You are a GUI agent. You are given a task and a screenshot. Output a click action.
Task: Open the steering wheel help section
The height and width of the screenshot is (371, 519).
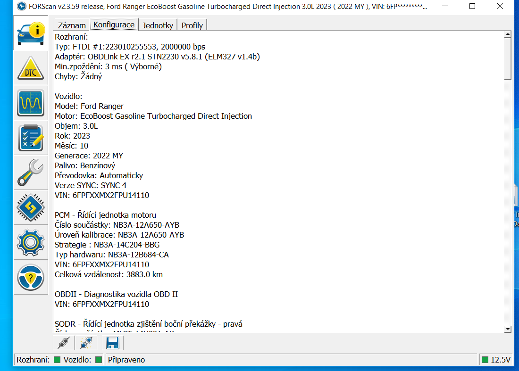pyautogui.click(x=31, y=277)
